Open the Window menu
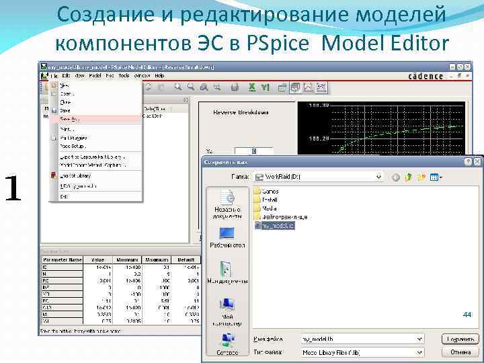The width and height of the screenshot is (484, 363). tap(143, 75)
